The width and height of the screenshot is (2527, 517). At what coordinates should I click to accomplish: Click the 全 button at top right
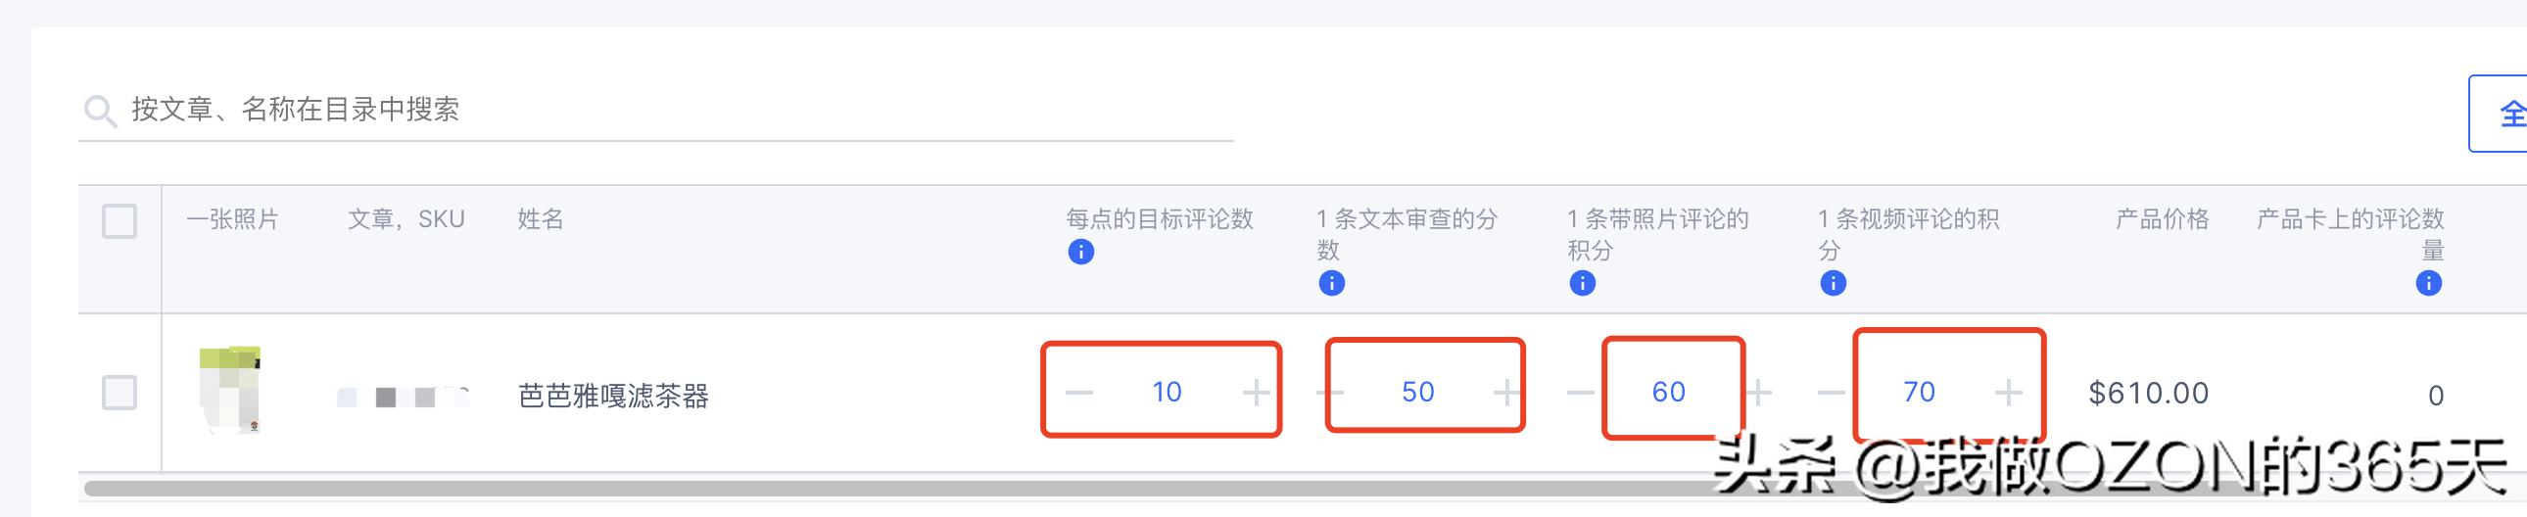(2500, 114)
